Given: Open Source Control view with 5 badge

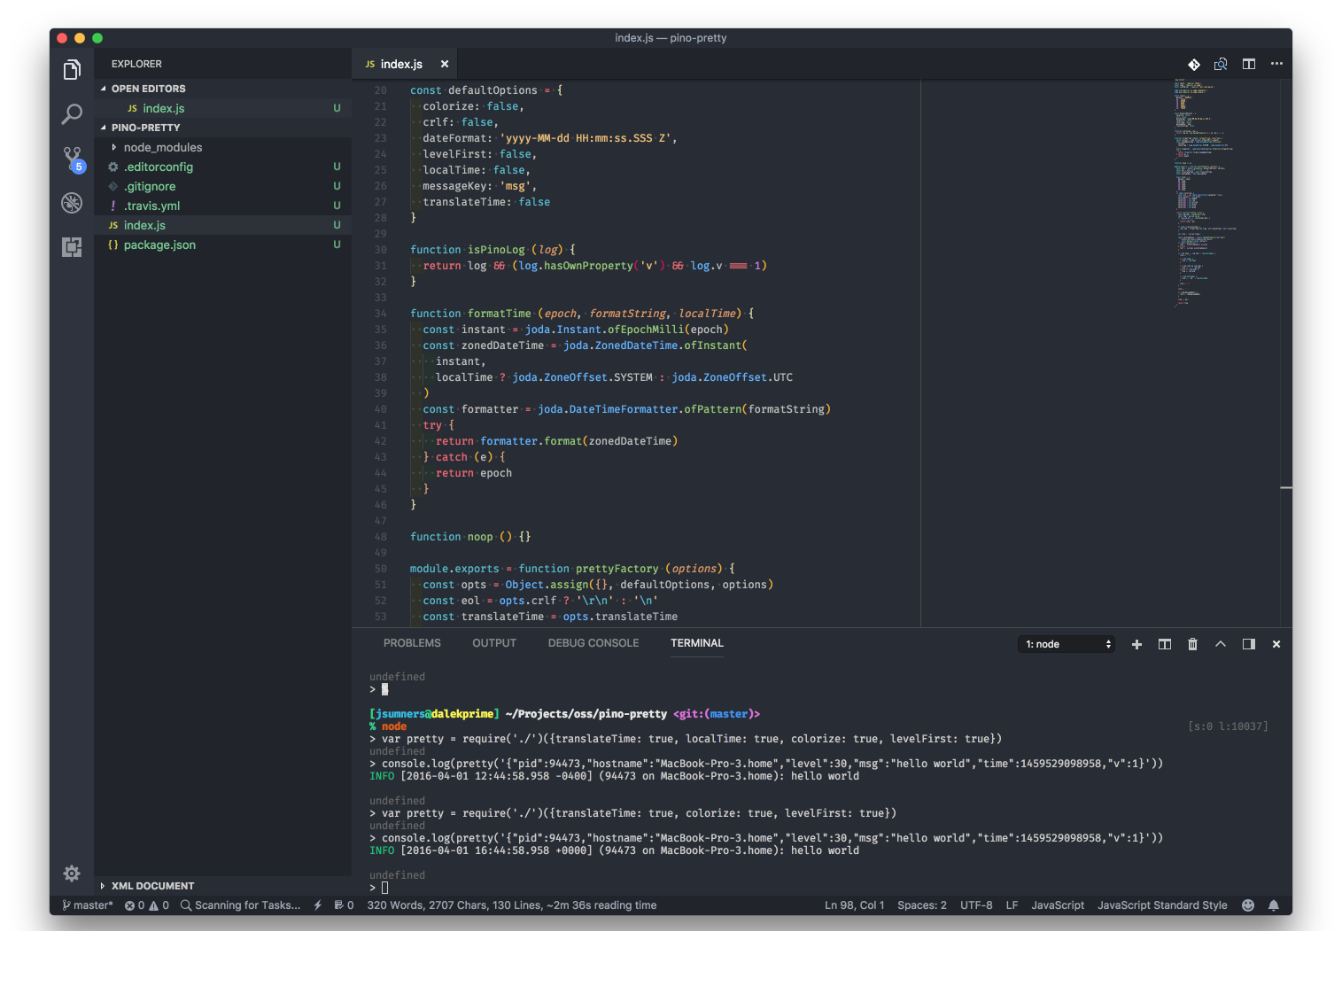Looking at the screenshot, I should [x=73, y=159].
